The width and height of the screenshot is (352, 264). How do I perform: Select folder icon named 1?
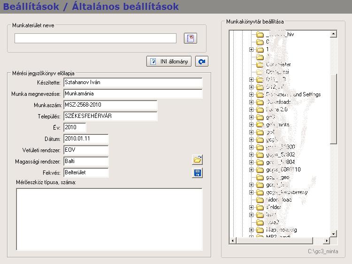tap(260, 49)
